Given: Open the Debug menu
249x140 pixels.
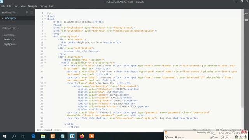Looking at the screenshot, I should 43,6.
